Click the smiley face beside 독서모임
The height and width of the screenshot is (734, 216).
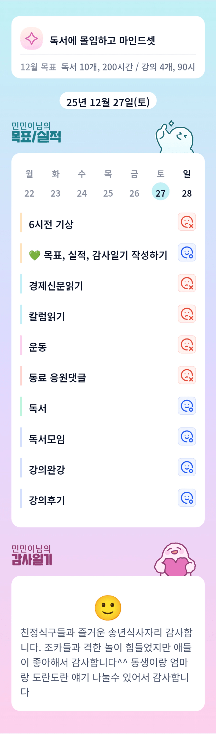(187, 437)
